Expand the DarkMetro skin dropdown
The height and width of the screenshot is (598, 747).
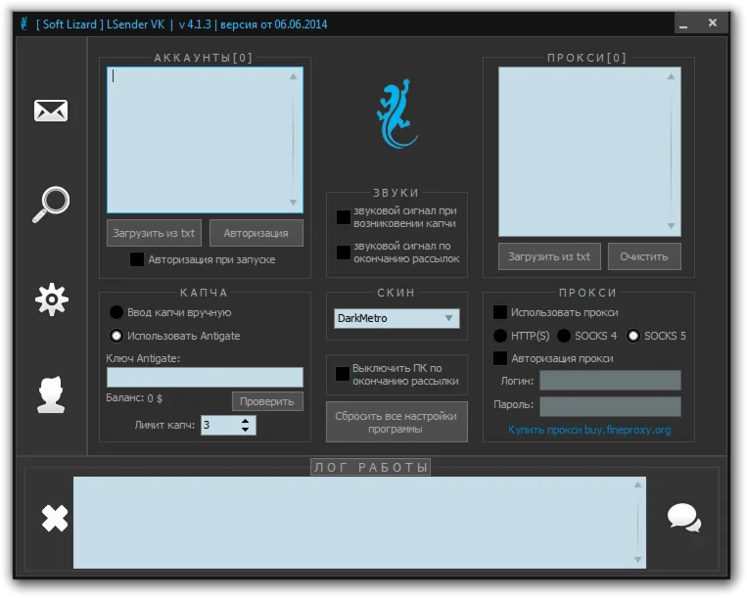(x=449, y=318)
